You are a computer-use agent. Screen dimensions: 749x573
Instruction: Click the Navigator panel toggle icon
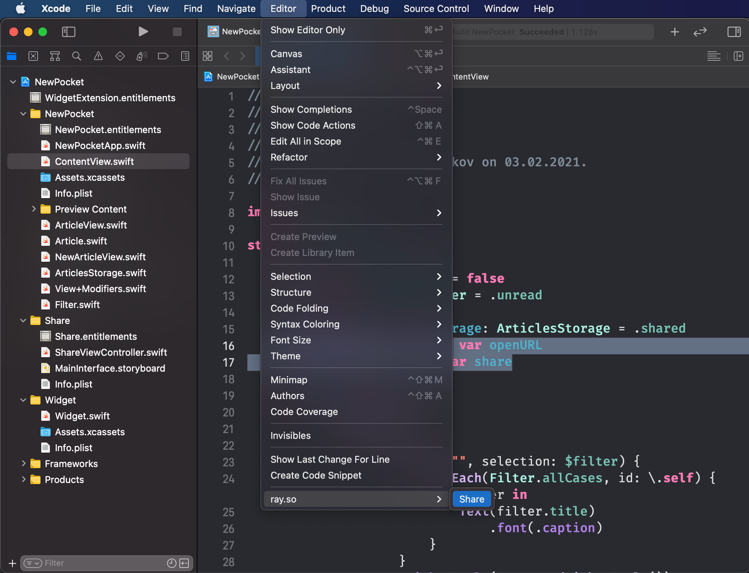[68, 31]
